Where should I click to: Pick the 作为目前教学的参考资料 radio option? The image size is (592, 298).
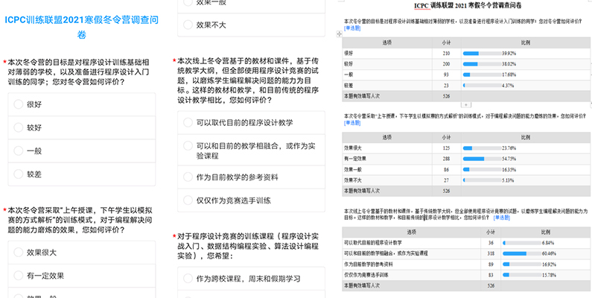[188, 177]
